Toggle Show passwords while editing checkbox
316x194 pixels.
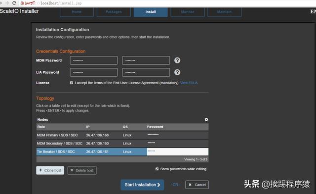157,169
